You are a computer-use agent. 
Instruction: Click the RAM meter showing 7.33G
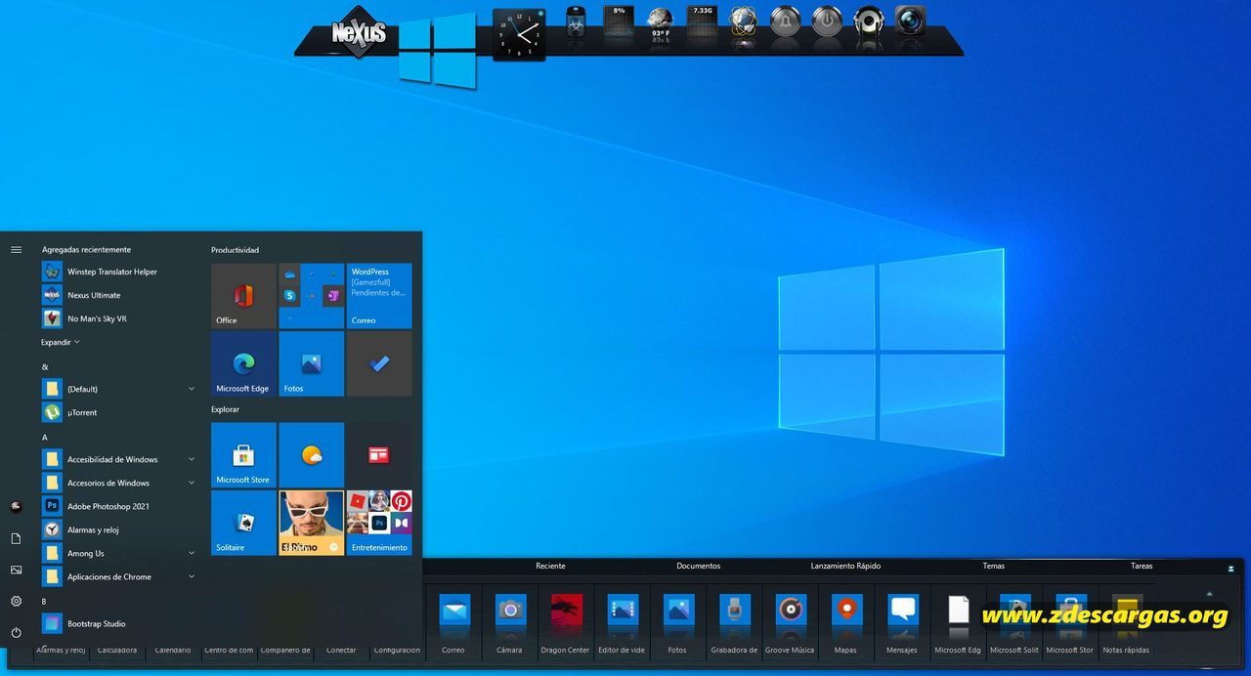[x=702, y=21]
